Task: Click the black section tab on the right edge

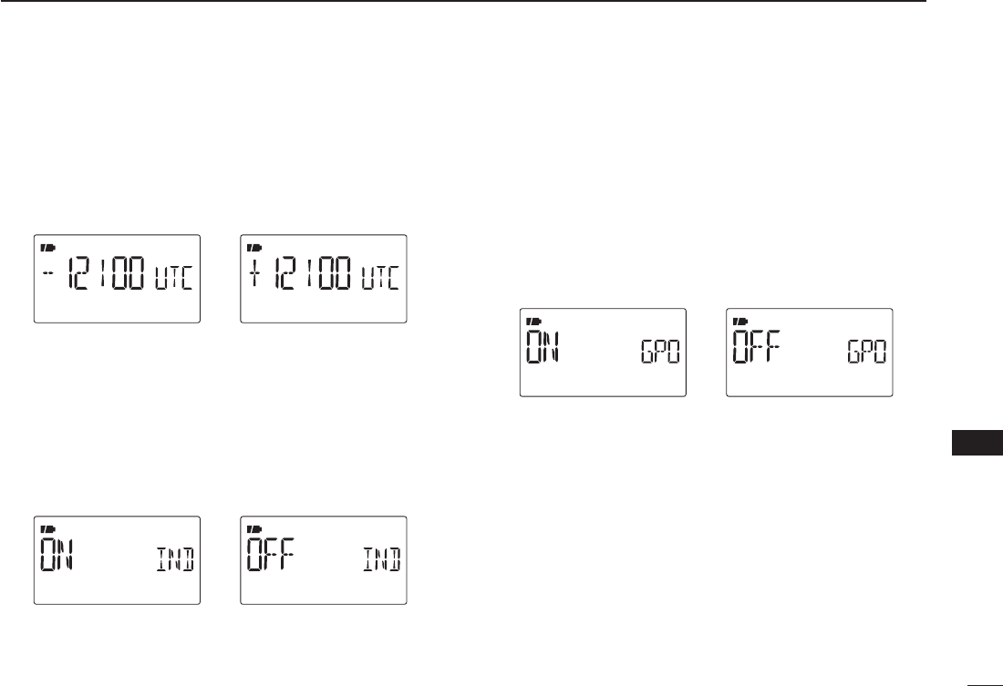Action: [977, 443]
